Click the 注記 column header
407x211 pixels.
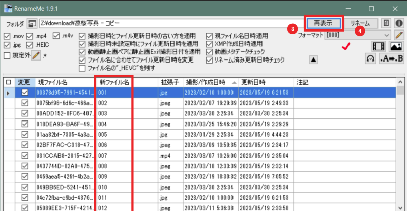point(344,82)
